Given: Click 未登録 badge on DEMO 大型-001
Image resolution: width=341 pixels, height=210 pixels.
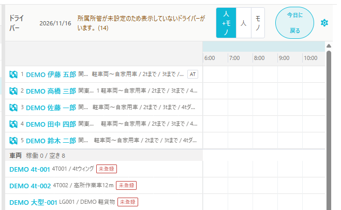Looking at the screenshot, I should pyautogui.click(x=128, y=202).
